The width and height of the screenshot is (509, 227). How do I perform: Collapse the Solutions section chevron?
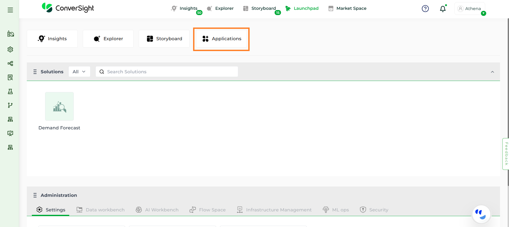tap(492, 72)
